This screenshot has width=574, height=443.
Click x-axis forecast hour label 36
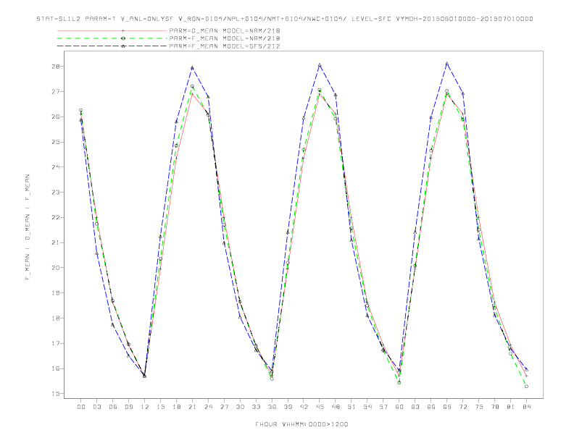pyautogui.click(x=272, y=407)
